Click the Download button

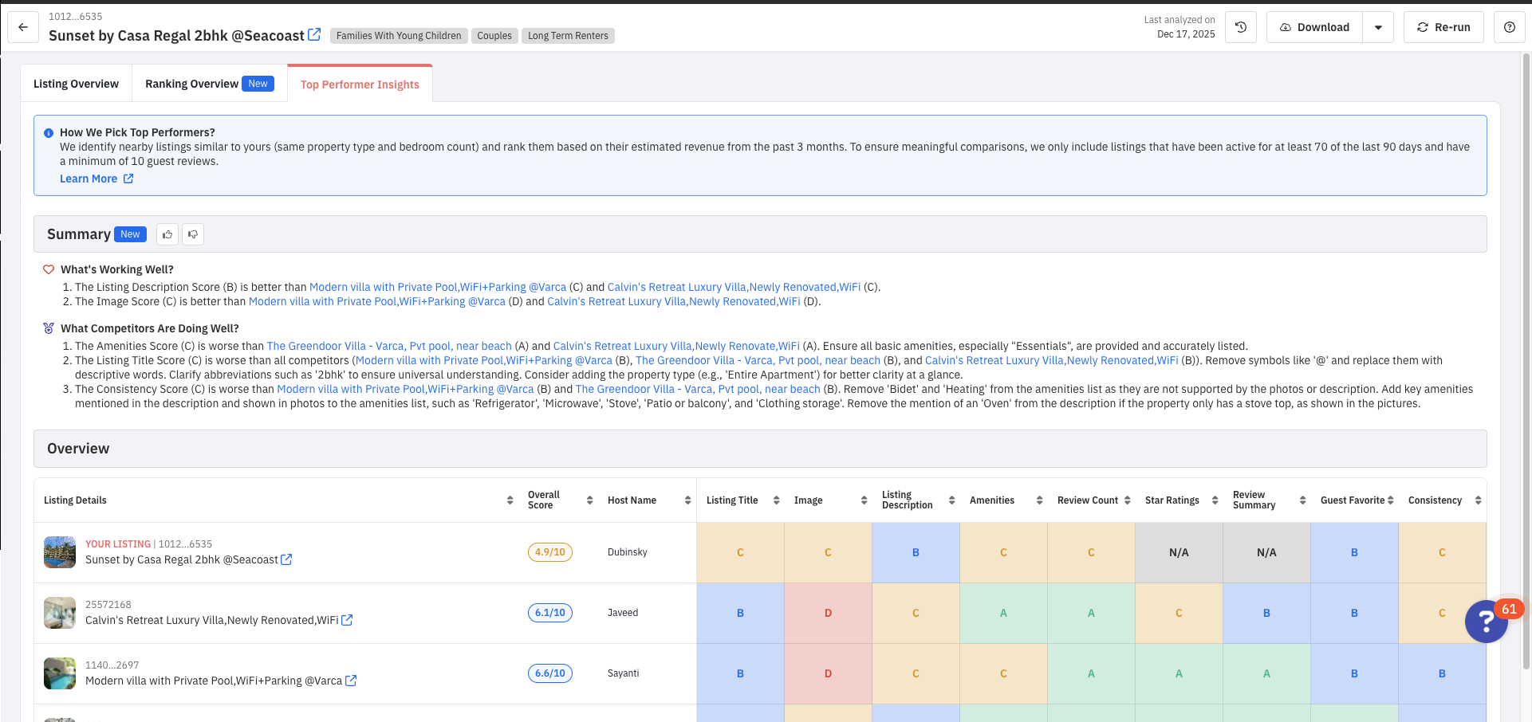[1314, 27]
